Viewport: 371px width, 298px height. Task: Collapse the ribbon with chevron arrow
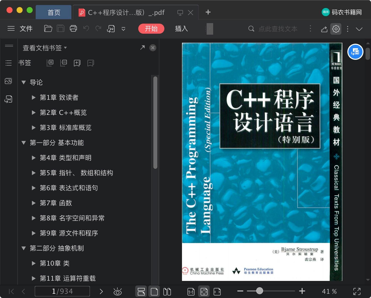pyautogui.click(x=359, y=29)
